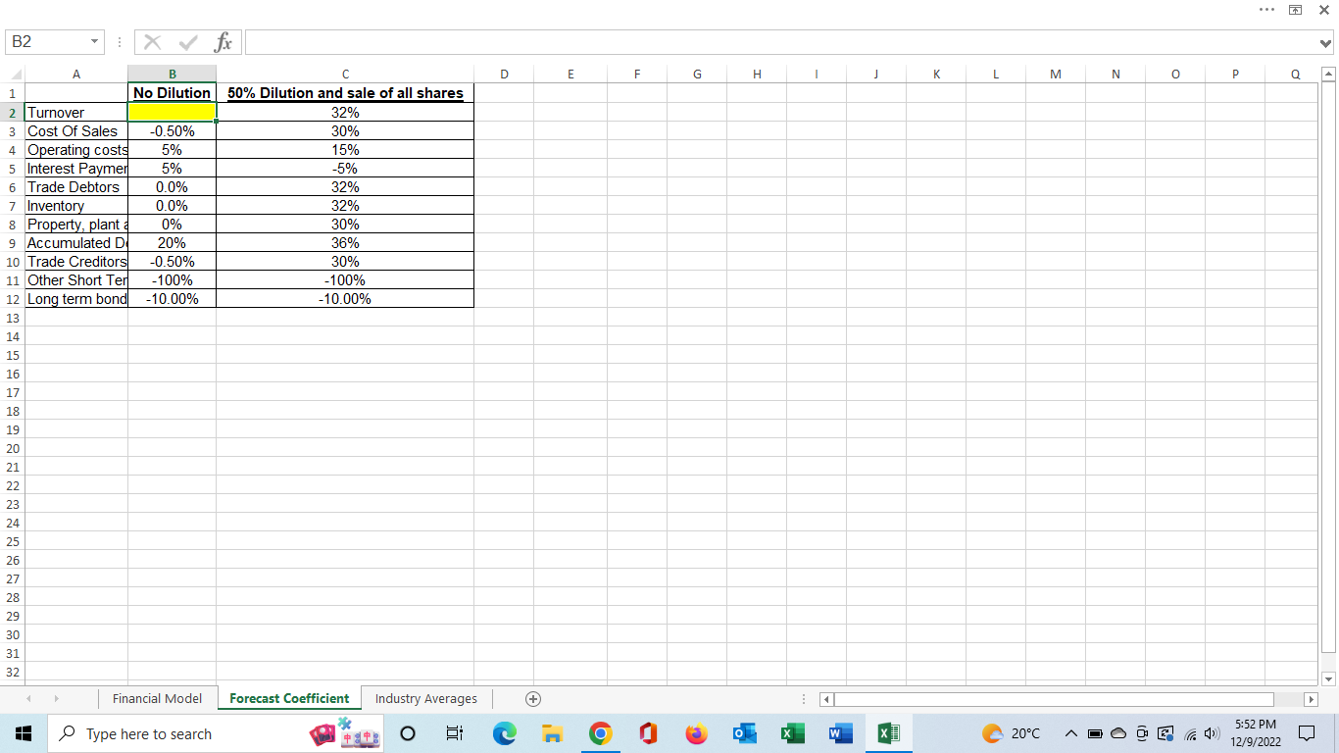
Task: Click the Enter checkmark in formula bar
Action: coord(186,42)
